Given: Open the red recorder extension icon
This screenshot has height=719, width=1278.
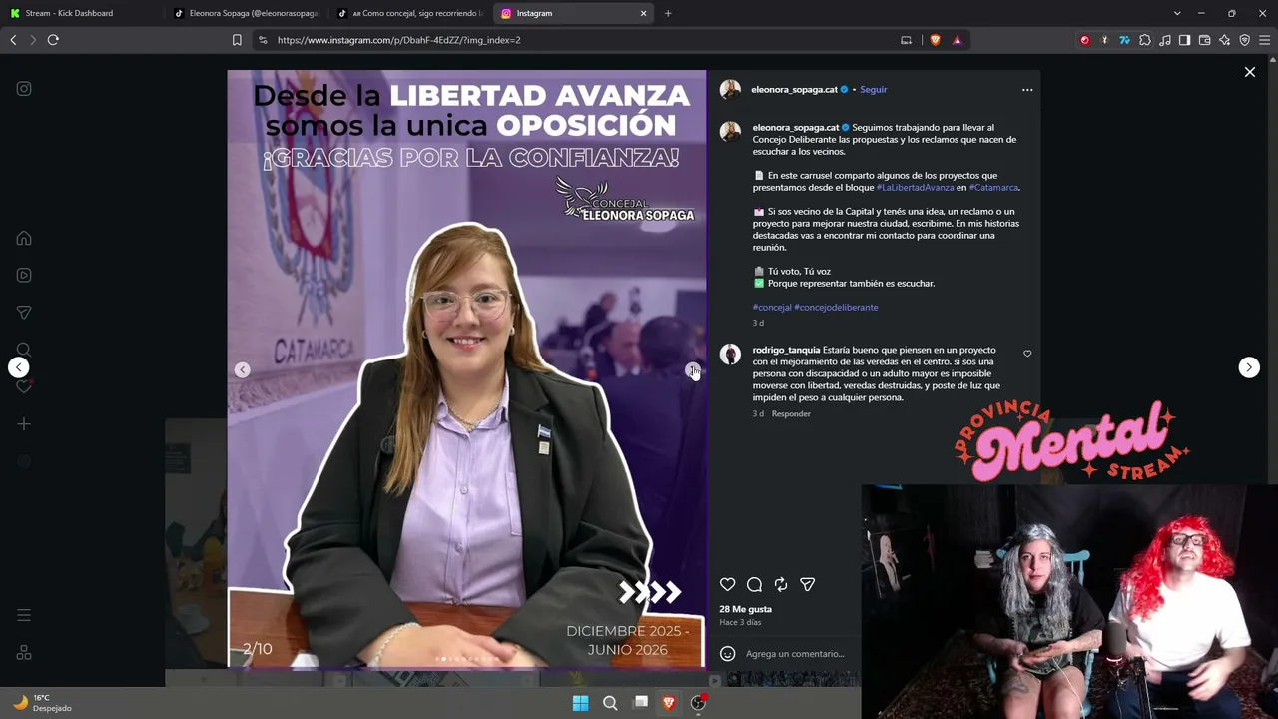Looking at the screenshot, I should [x=1085, y=40].
